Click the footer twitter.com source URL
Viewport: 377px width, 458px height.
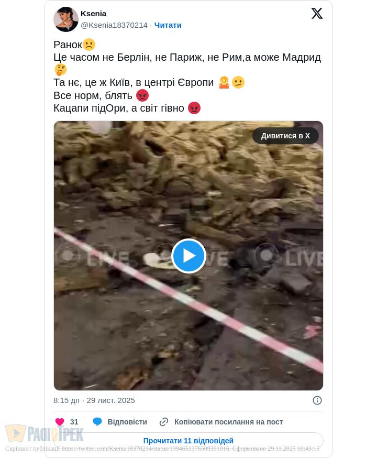[x=146, y=449]
